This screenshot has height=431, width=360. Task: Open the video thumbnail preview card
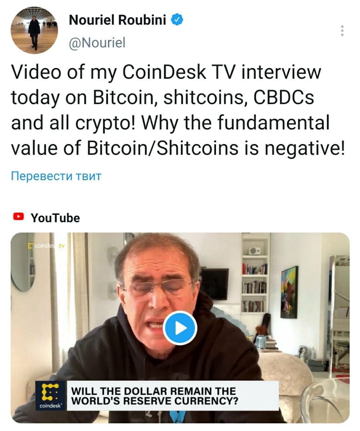click(x=180, y=328)
